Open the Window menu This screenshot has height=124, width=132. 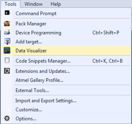pos(34,4)
